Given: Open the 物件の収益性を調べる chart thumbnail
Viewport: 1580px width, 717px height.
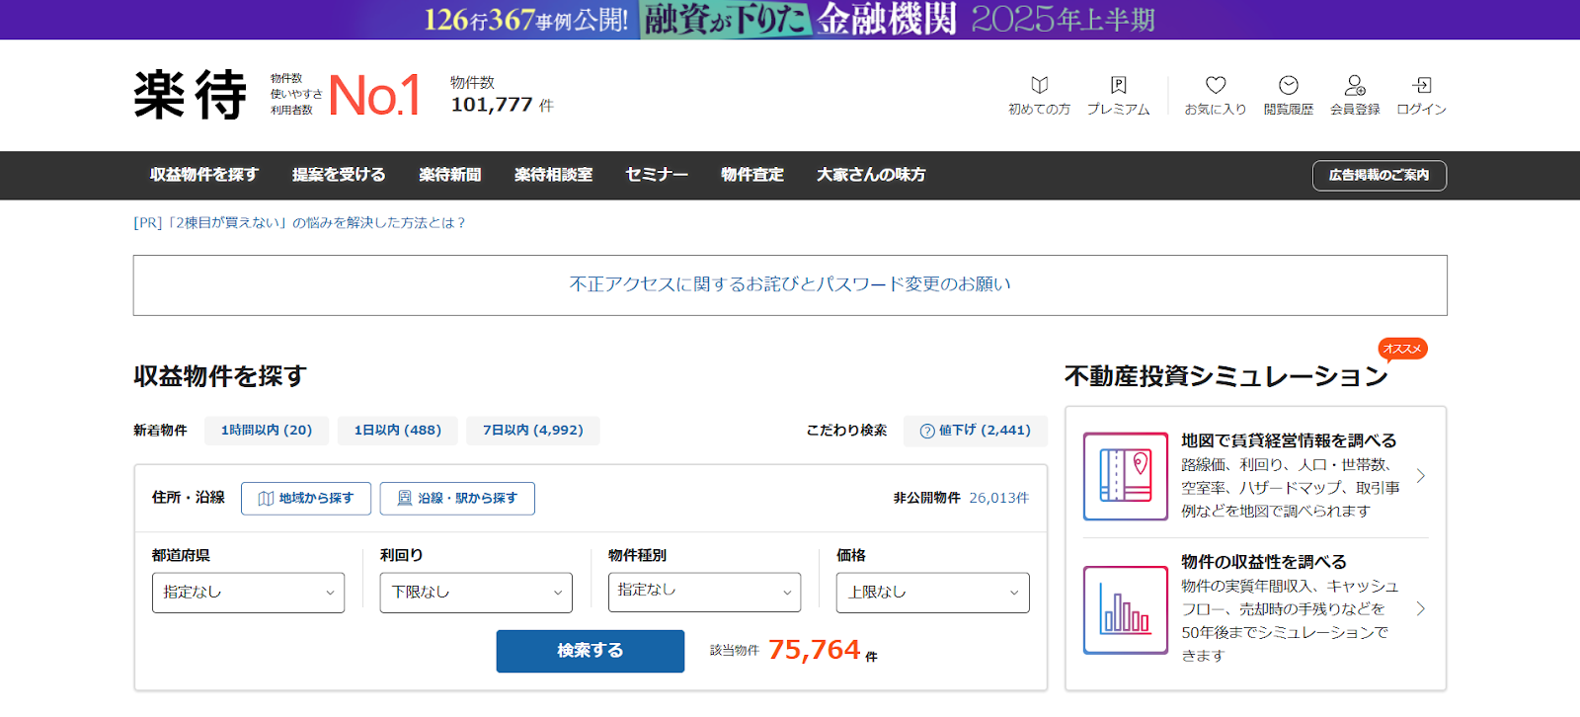Looking at the screenshot, I should tap(1126, 609).
